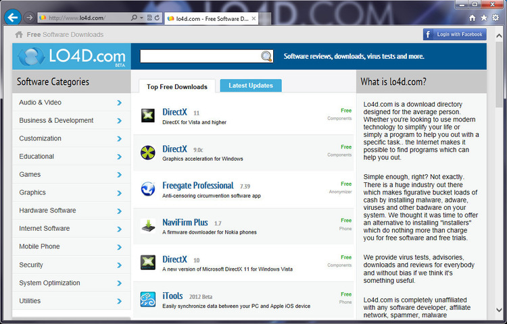Click the Facebook f icon on login button
507x324 pixels.
click(428, 34)
